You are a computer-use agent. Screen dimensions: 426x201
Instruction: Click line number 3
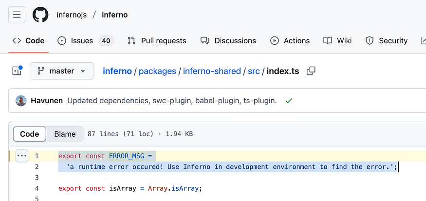[x=37, y=178]
